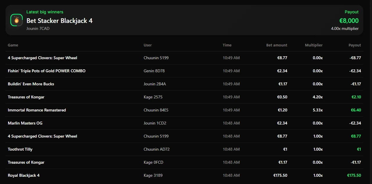Screen dimensions: 372x184
Task: Click user Kage 0FCD
Action: point(154,162)
